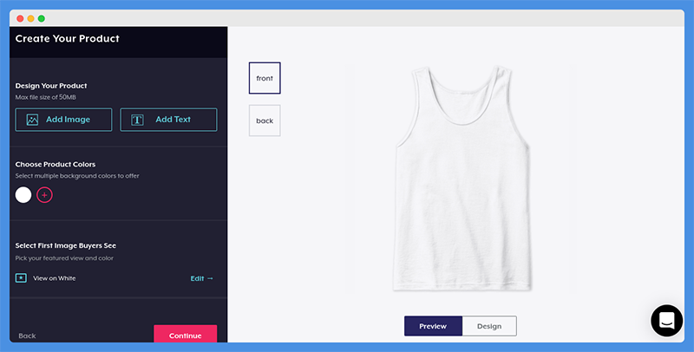Click the Add Text button label

coord(173,120)
